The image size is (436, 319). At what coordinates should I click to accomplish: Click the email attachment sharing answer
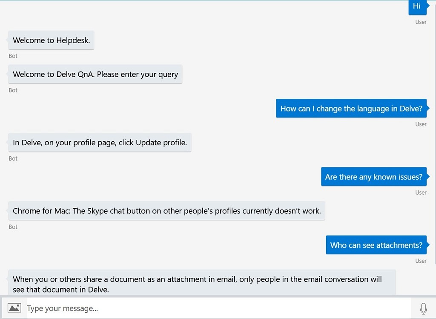click(202, 282)
